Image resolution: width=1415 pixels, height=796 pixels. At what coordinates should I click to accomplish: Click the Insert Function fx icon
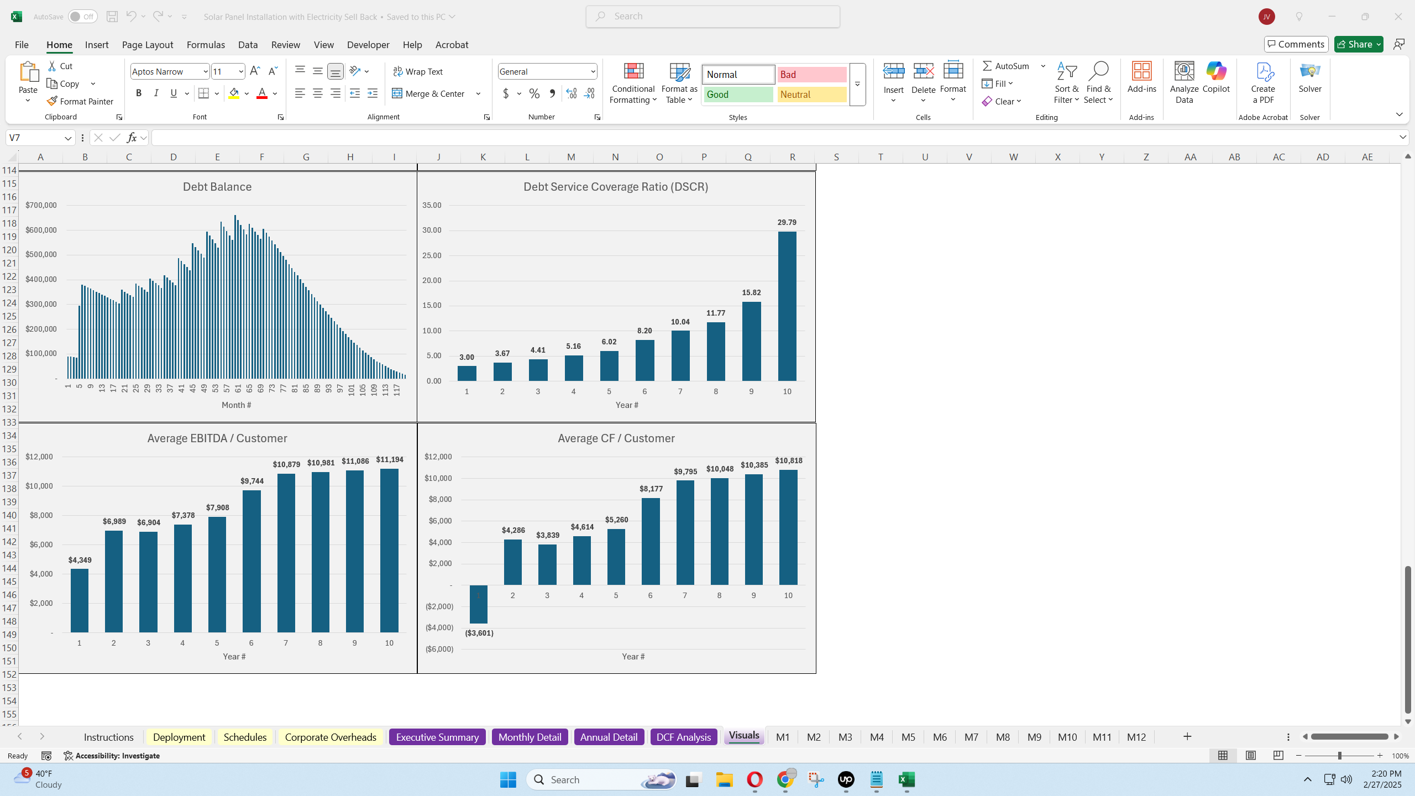click(x=132, y=138)
